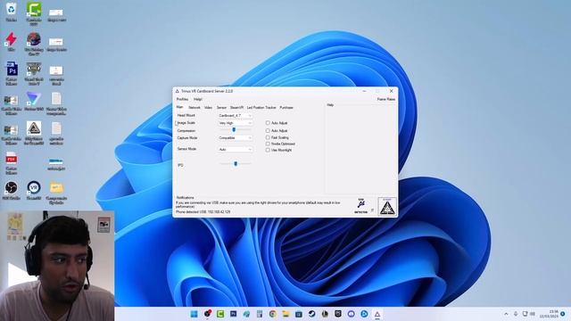Open the Proton VPN desktop shortcut

point(34,101)
